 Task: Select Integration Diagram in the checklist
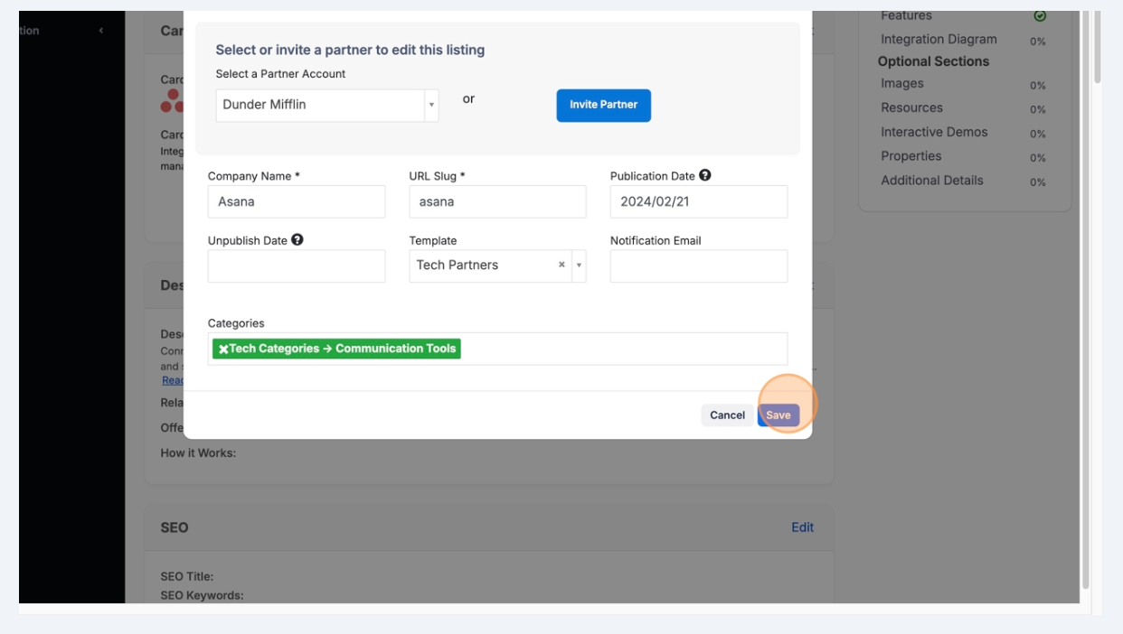point(939,40)
